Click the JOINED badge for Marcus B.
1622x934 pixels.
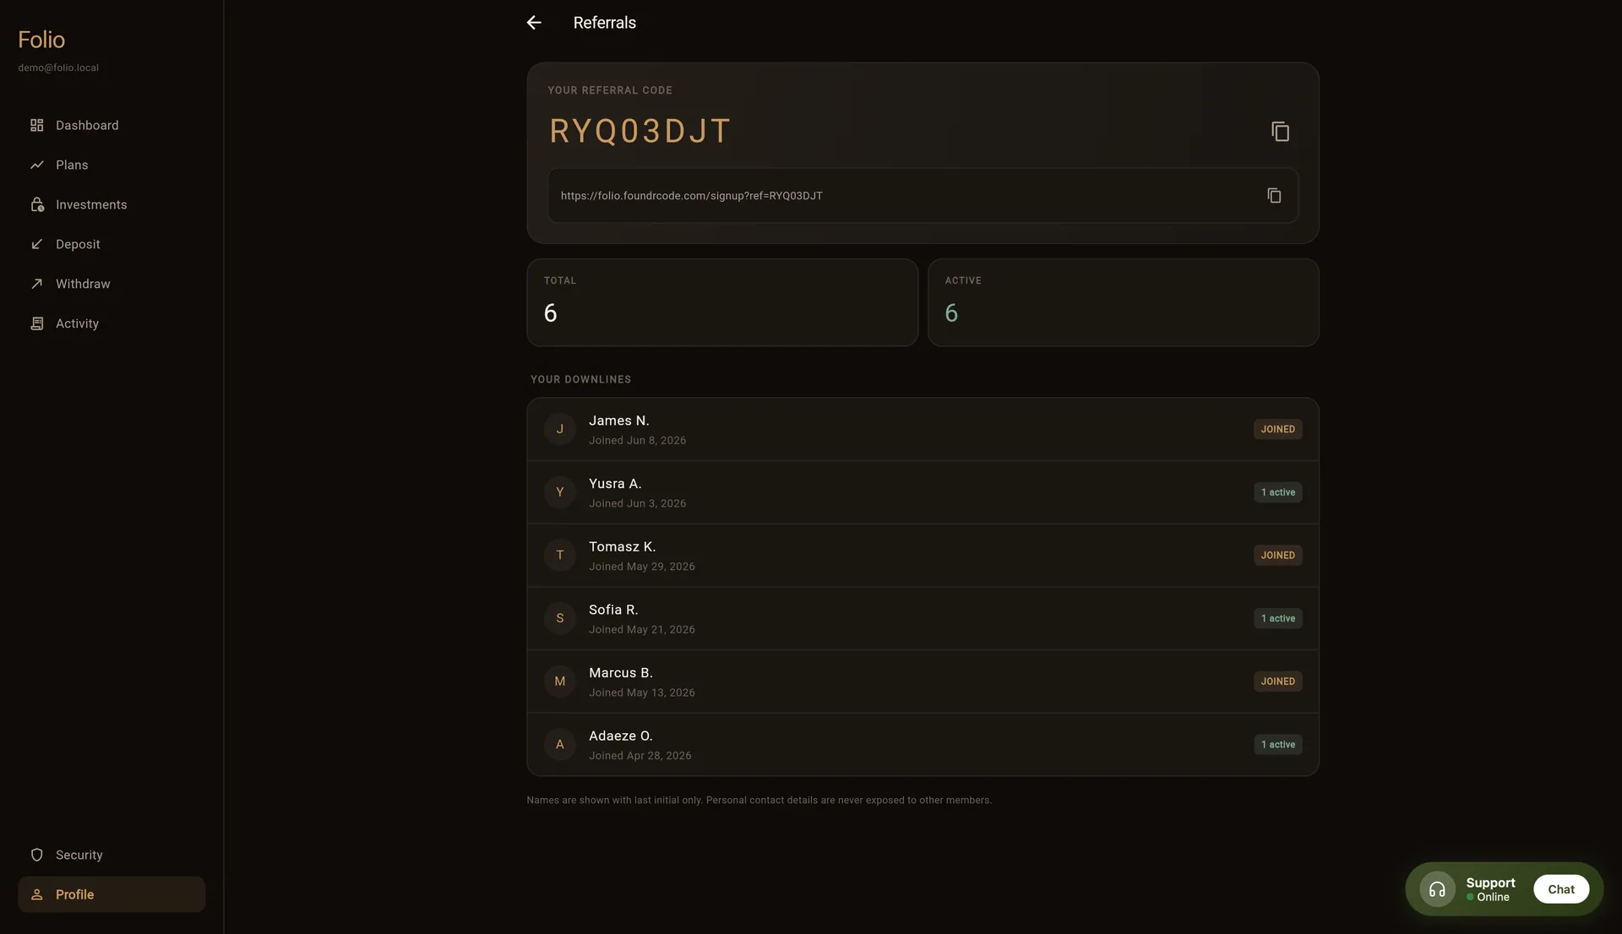[x=1277, y=681]
